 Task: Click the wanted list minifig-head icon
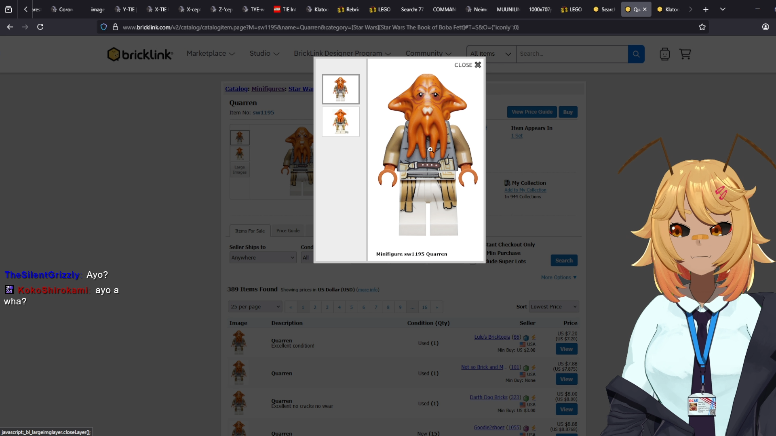coord(664,54)
